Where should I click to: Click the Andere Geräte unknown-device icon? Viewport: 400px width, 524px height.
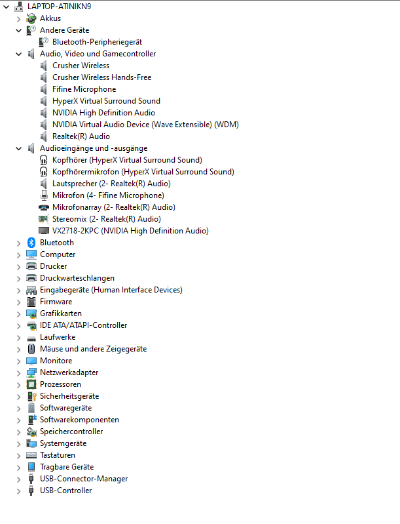[x=31, y=30]
